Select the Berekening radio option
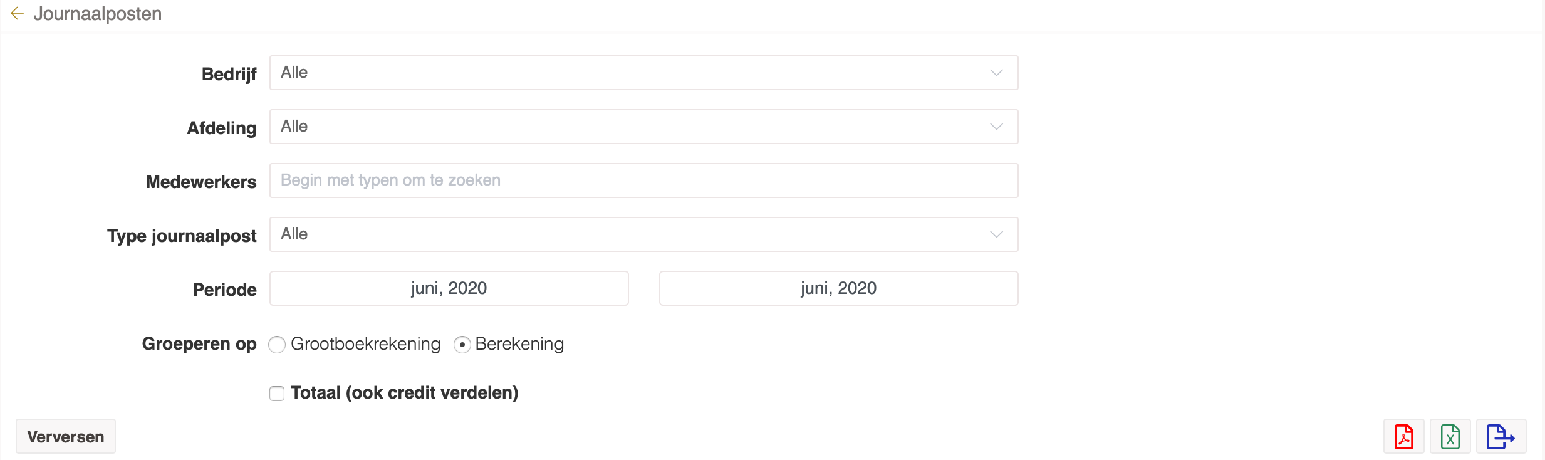The image size is (1545, 460). click(462, 345)
